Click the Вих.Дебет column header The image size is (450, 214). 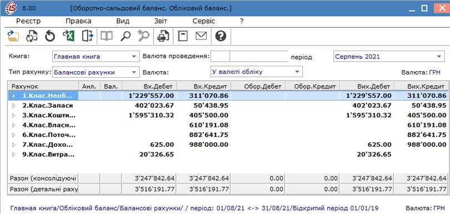367,86
